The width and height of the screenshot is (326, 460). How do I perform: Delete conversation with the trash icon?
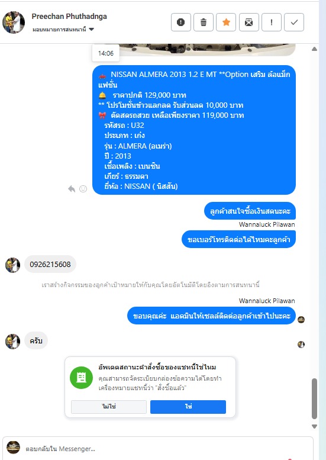204,22
